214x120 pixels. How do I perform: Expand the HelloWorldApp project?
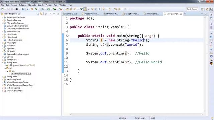[2, 32]
